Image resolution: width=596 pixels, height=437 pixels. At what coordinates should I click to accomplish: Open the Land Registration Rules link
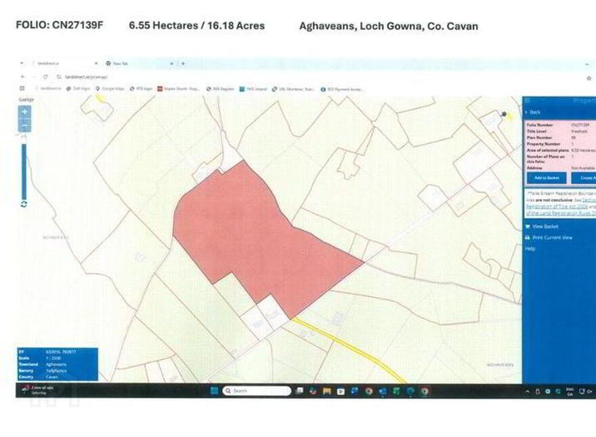point(561,213)
